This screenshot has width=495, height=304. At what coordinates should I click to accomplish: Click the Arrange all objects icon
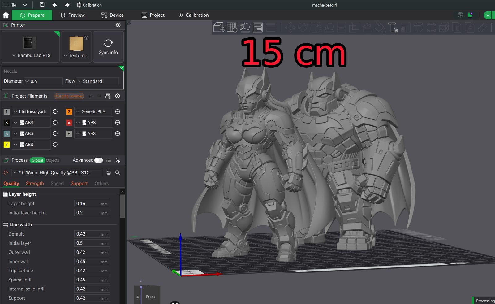[x=257, y=27]
